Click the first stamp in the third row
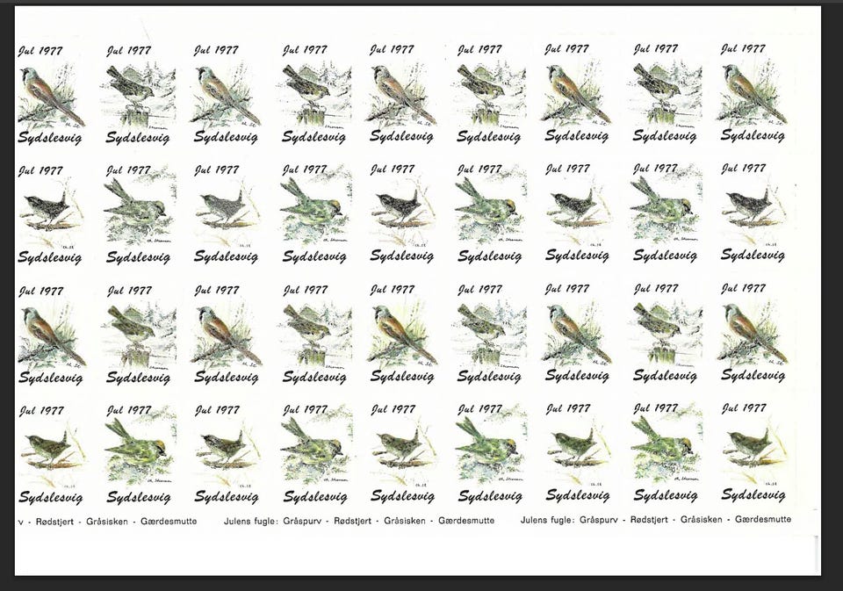This screenshot has height=591, width=843. [x=51, y=335]
